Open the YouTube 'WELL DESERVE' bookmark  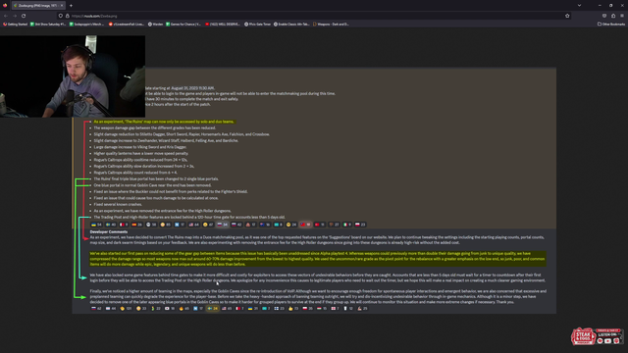pos(223,24)
